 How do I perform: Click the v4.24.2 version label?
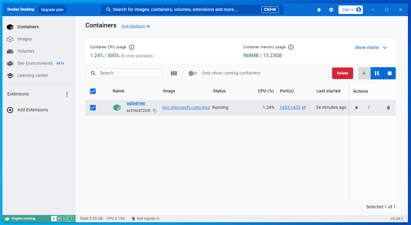point(397,219)
